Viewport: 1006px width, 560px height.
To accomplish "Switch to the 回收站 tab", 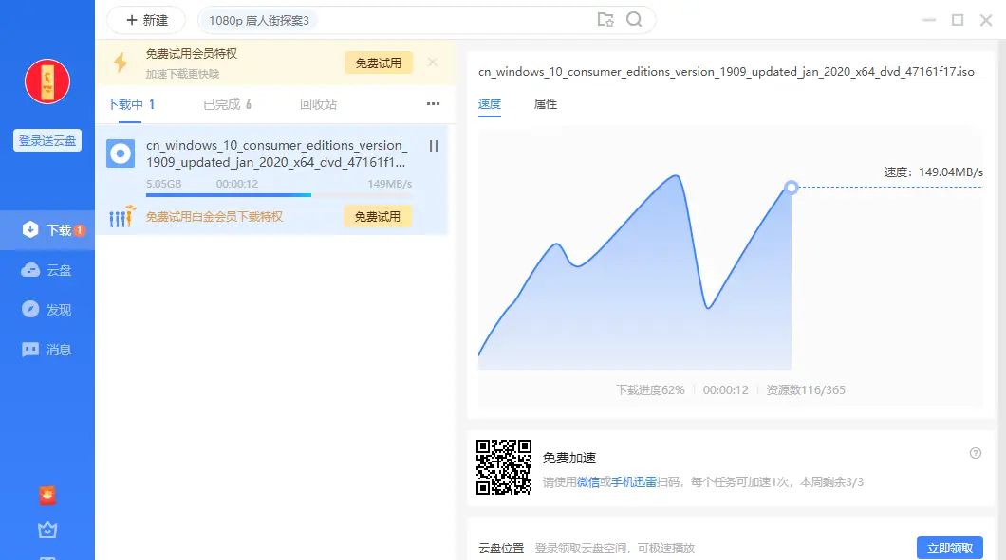I will click(x=318, y=104).
